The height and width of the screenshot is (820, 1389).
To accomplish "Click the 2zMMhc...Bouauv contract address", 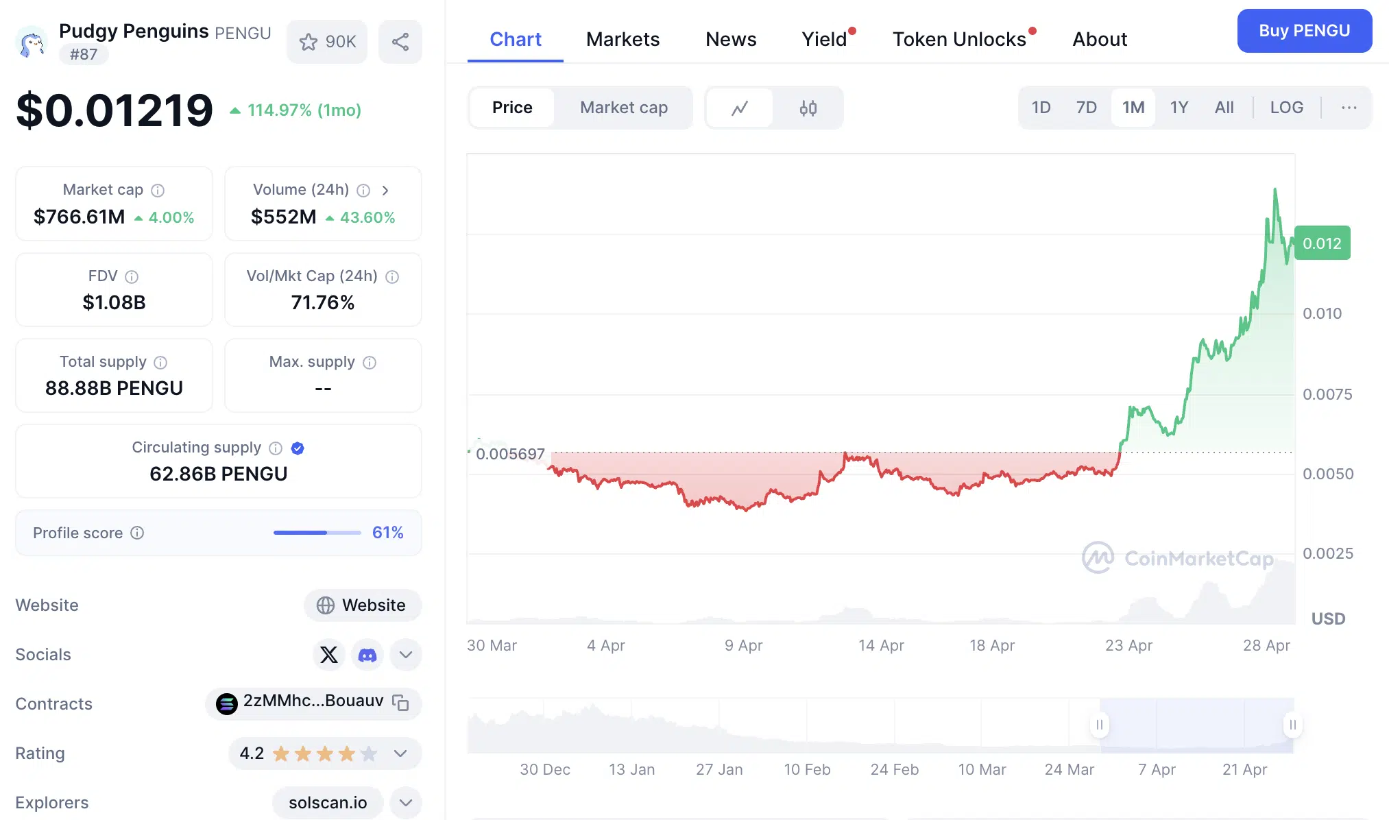I will tap(313, 701).
